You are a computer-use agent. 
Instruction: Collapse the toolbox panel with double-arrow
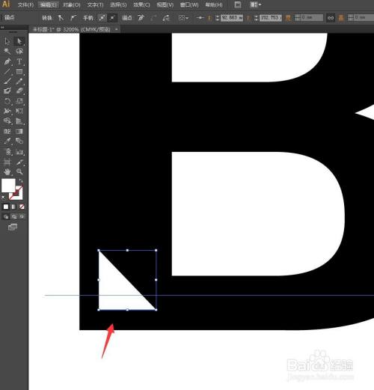click(x=2, y=28)
